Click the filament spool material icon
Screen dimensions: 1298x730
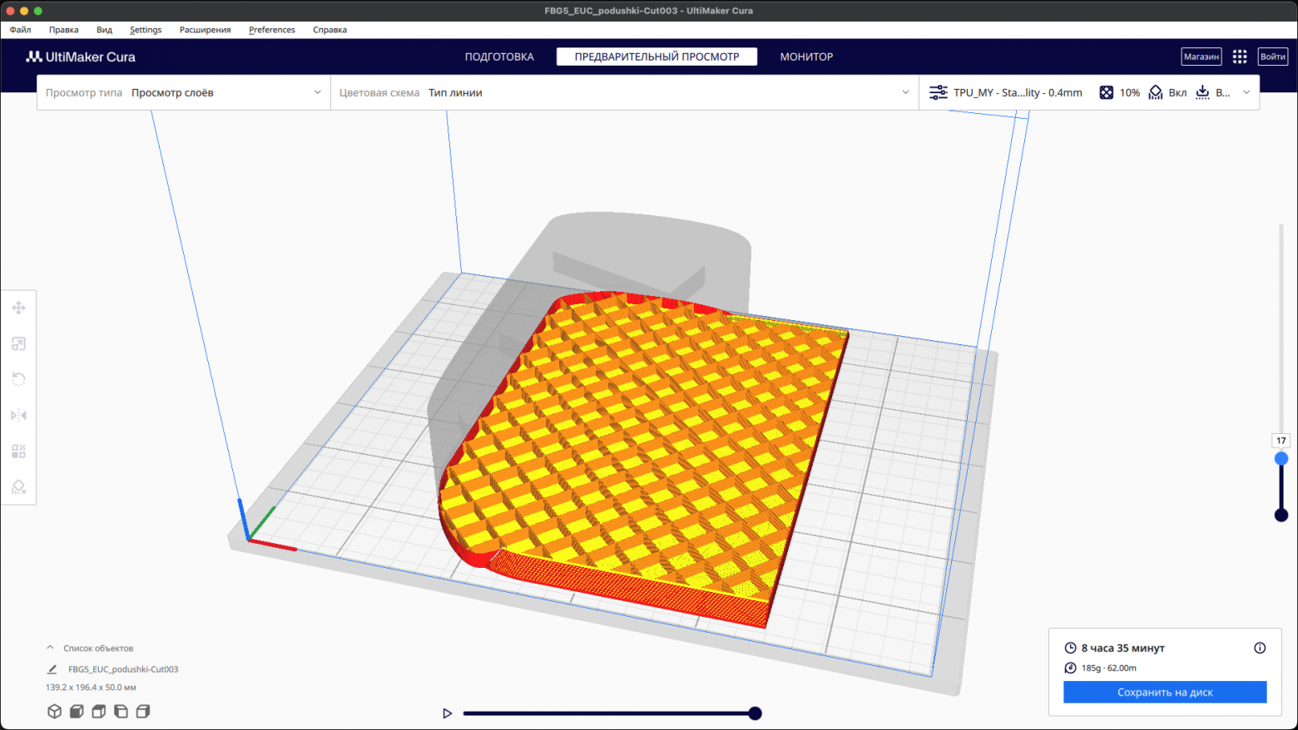[x=1070, y=668]
